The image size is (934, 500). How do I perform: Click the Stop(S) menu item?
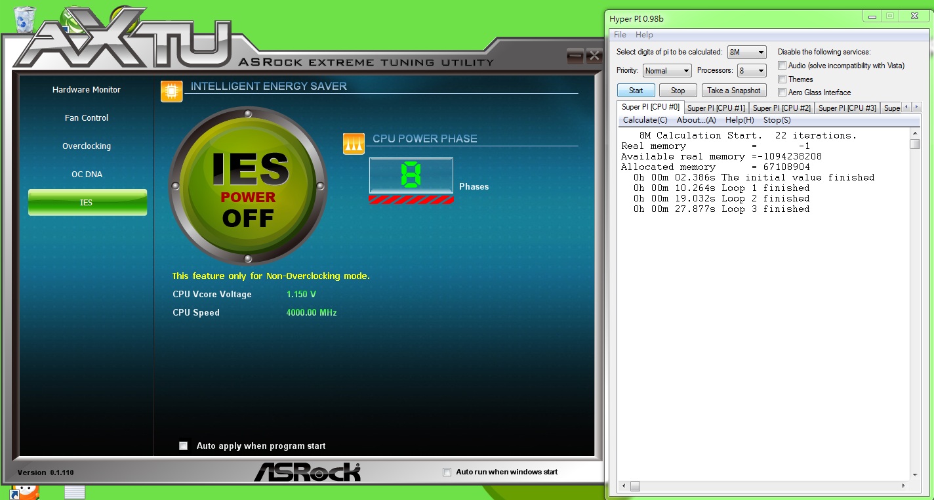click(777, 120)
